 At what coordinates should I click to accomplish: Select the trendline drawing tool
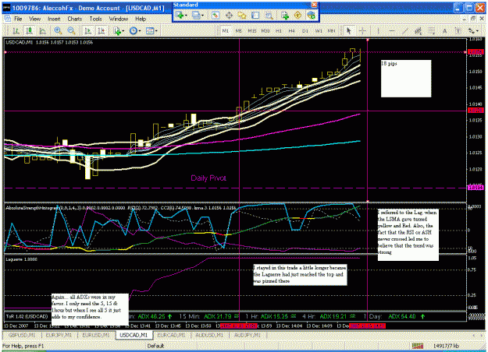click(x=405, y=30)
